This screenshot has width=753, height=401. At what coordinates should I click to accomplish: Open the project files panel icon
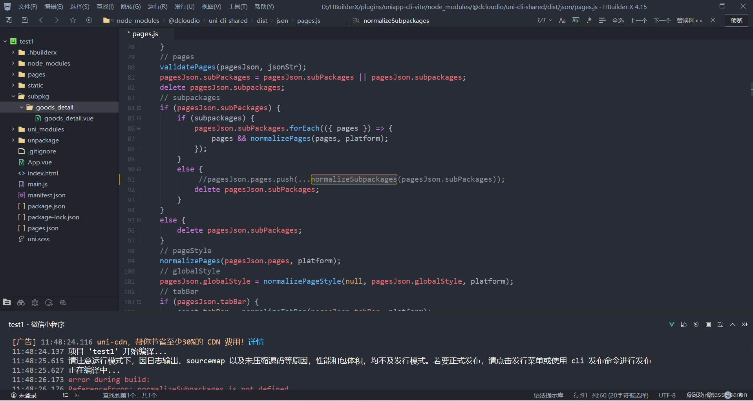[7, 302]
